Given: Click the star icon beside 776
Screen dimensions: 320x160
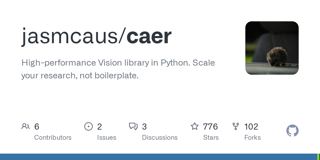Looking at the screenshot, I should click(195, 126).
